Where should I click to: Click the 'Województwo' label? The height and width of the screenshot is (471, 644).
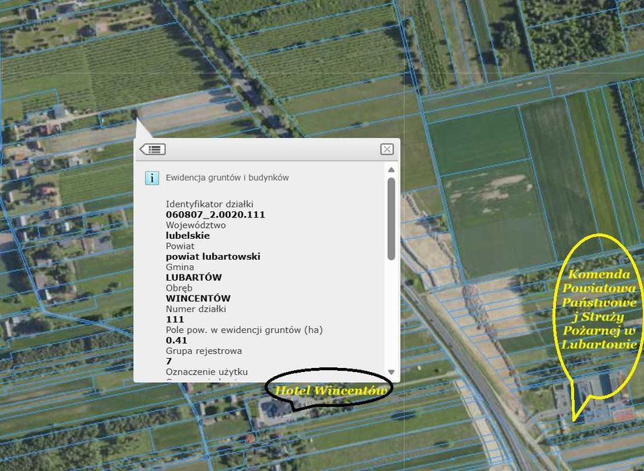pyautogui.click(x=195, y=225)
